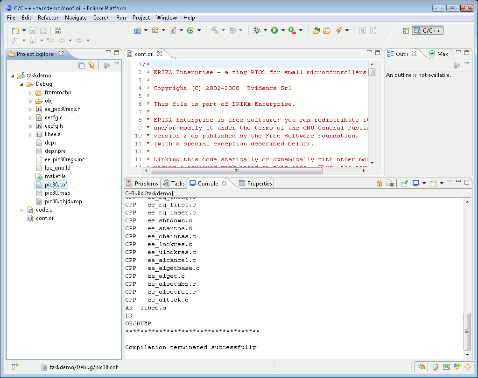Collapse the Debug folder node
The width and height of the screenshot is (478, 378).
[x=21, y=84]
